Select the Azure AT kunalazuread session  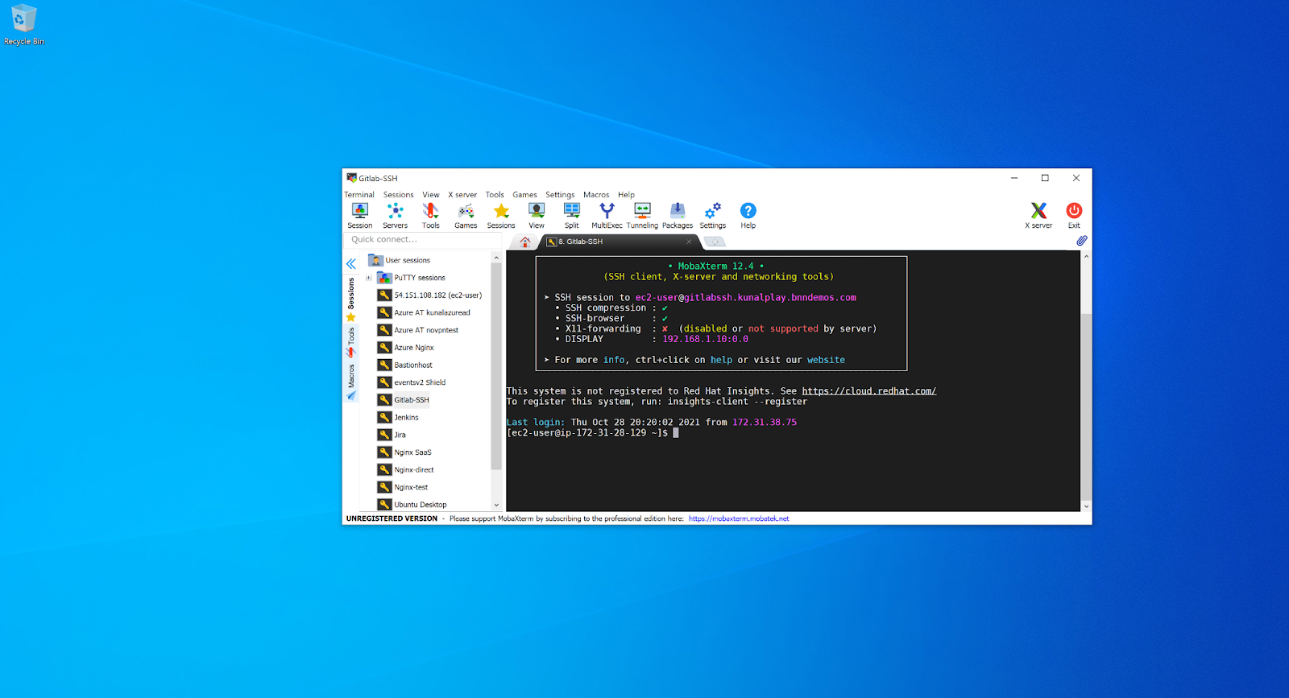click(x=425, y=312)
